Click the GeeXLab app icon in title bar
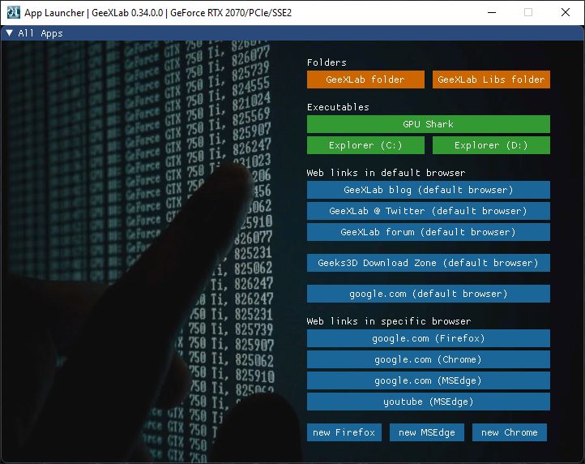The image size is (585, 464). [x=14, y=12]
